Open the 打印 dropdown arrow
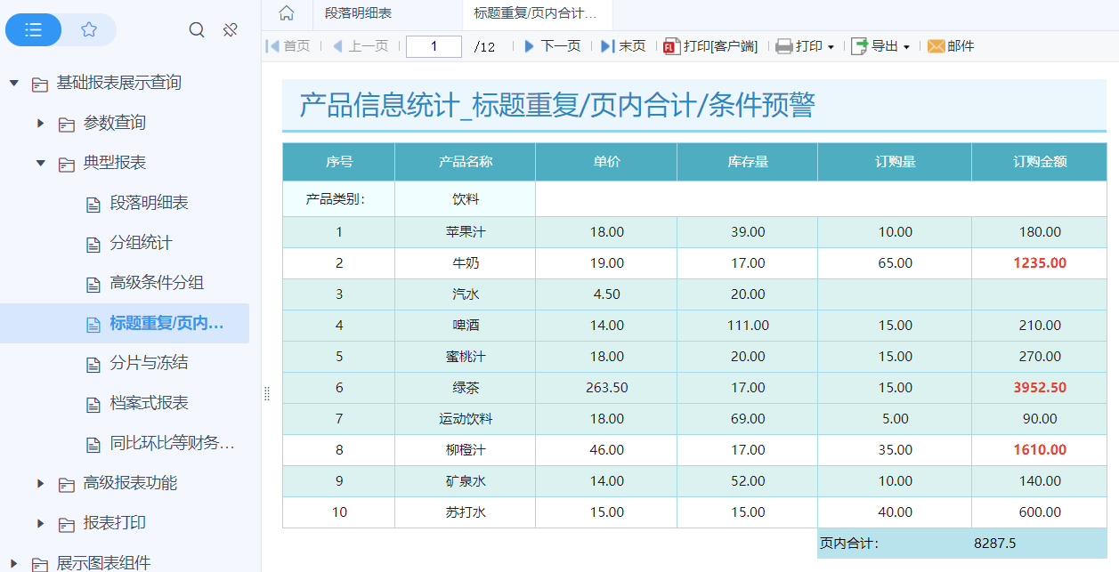 (x=831, y=47)
